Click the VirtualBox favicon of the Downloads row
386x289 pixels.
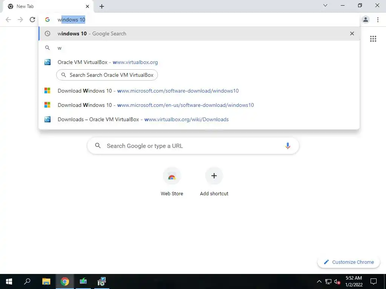point(47,119)
